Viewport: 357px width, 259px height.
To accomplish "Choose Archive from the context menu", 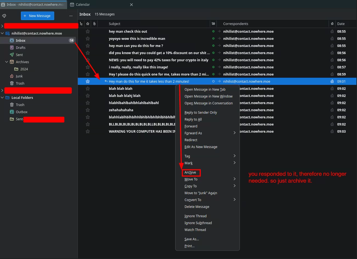I will point(191,172).
